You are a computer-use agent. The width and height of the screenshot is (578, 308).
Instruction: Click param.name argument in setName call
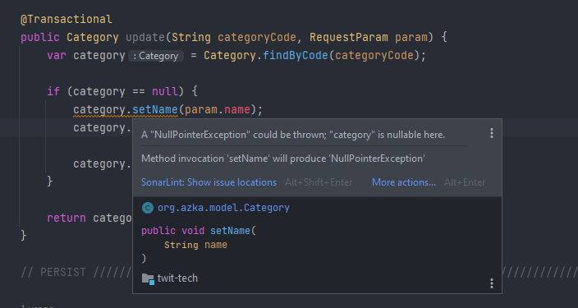pos(218,109)
